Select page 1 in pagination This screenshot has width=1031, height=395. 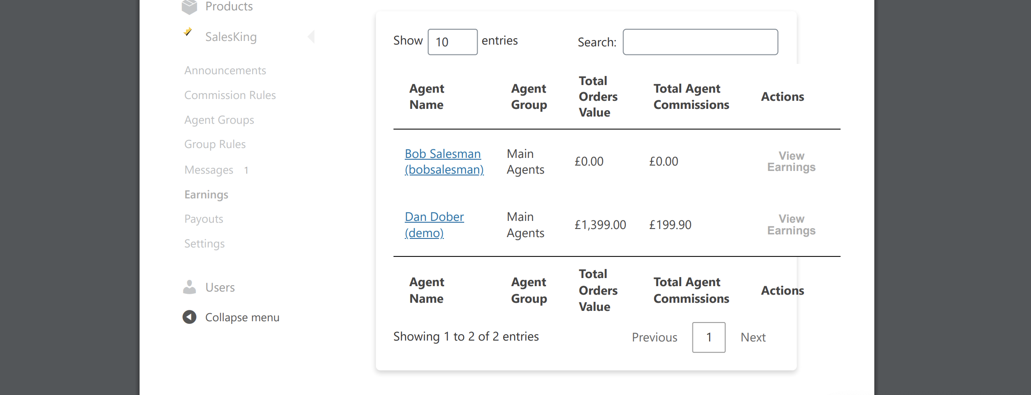709,337
